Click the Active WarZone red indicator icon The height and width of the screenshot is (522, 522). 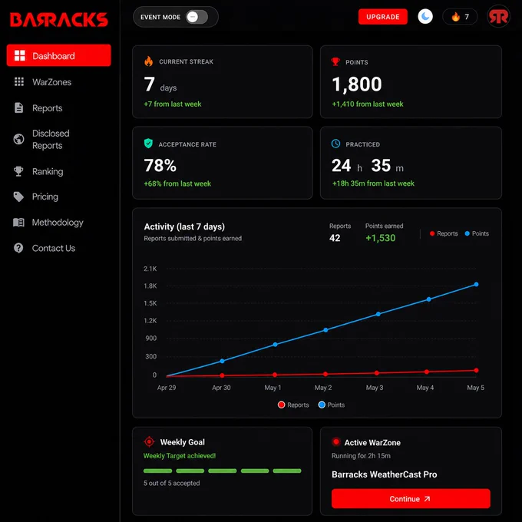tap(335, 441)
